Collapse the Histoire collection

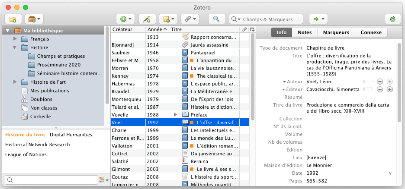coord(15,47)
